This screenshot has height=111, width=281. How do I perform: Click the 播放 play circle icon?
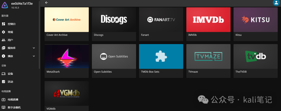[3, 56]
